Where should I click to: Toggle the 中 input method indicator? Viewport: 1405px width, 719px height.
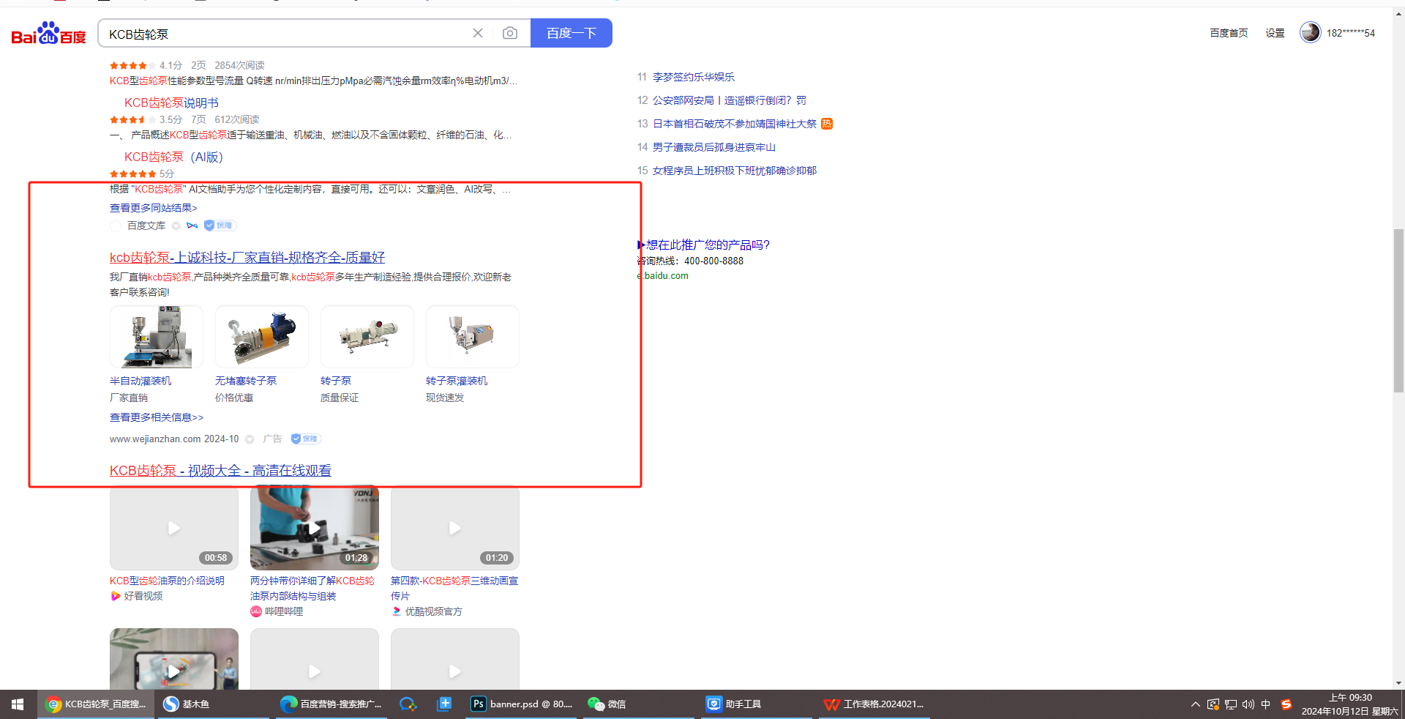(x=1266, y=704)
